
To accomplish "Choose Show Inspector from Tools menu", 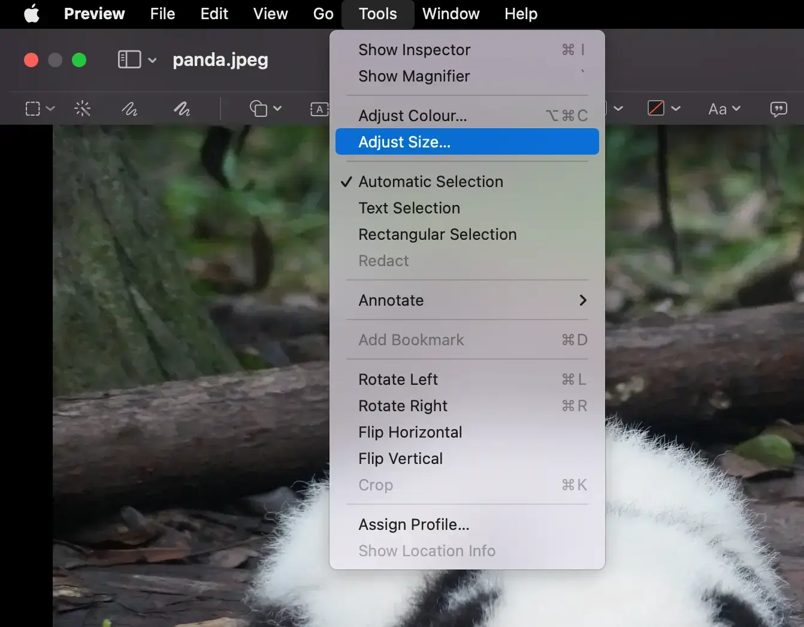I will [x=467, y=50].
